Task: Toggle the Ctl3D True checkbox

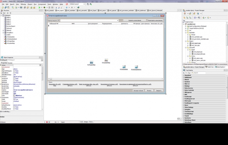Action: click(x=14, y=99)
